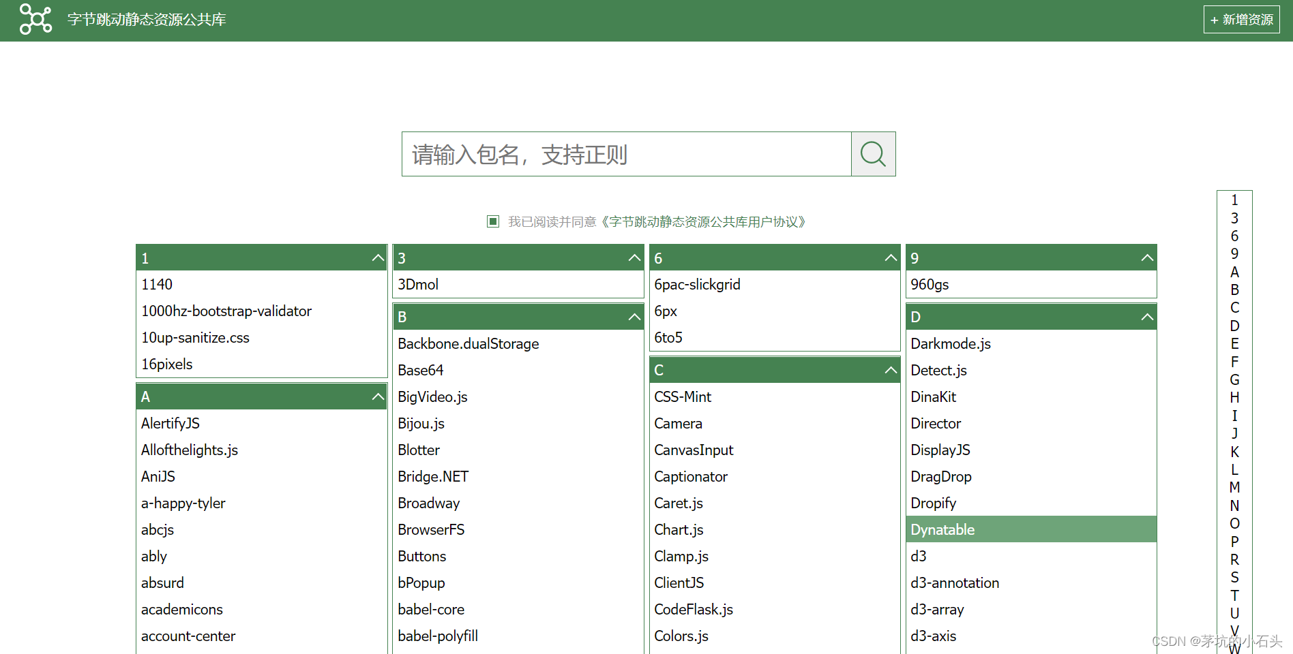
Task: Focus the package name search input
Action: pyautogui.click(x=627, y=154)
